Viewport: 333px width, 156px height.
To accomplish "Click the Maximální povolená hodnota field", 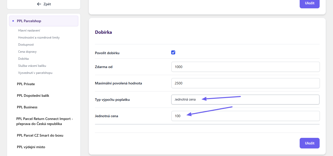I will coord(245,83).
